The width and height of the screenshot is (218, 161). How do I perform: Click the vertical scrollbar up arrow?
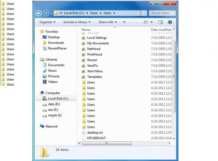tap(174, 29)
